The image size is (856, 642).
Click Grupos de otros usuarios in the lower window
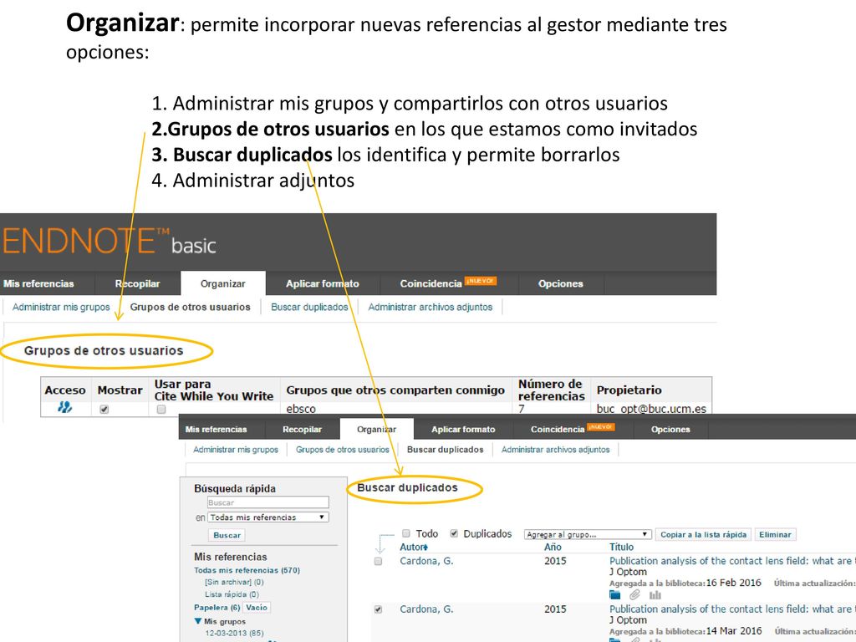pyautogui.click(x=343, y=450)
